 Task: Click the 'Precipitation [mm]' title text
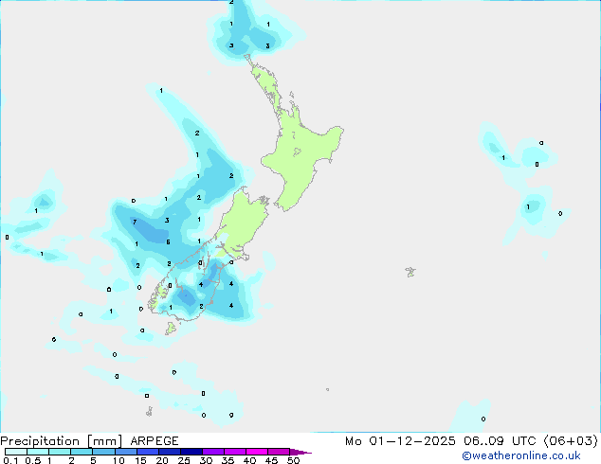click(62, 441)
